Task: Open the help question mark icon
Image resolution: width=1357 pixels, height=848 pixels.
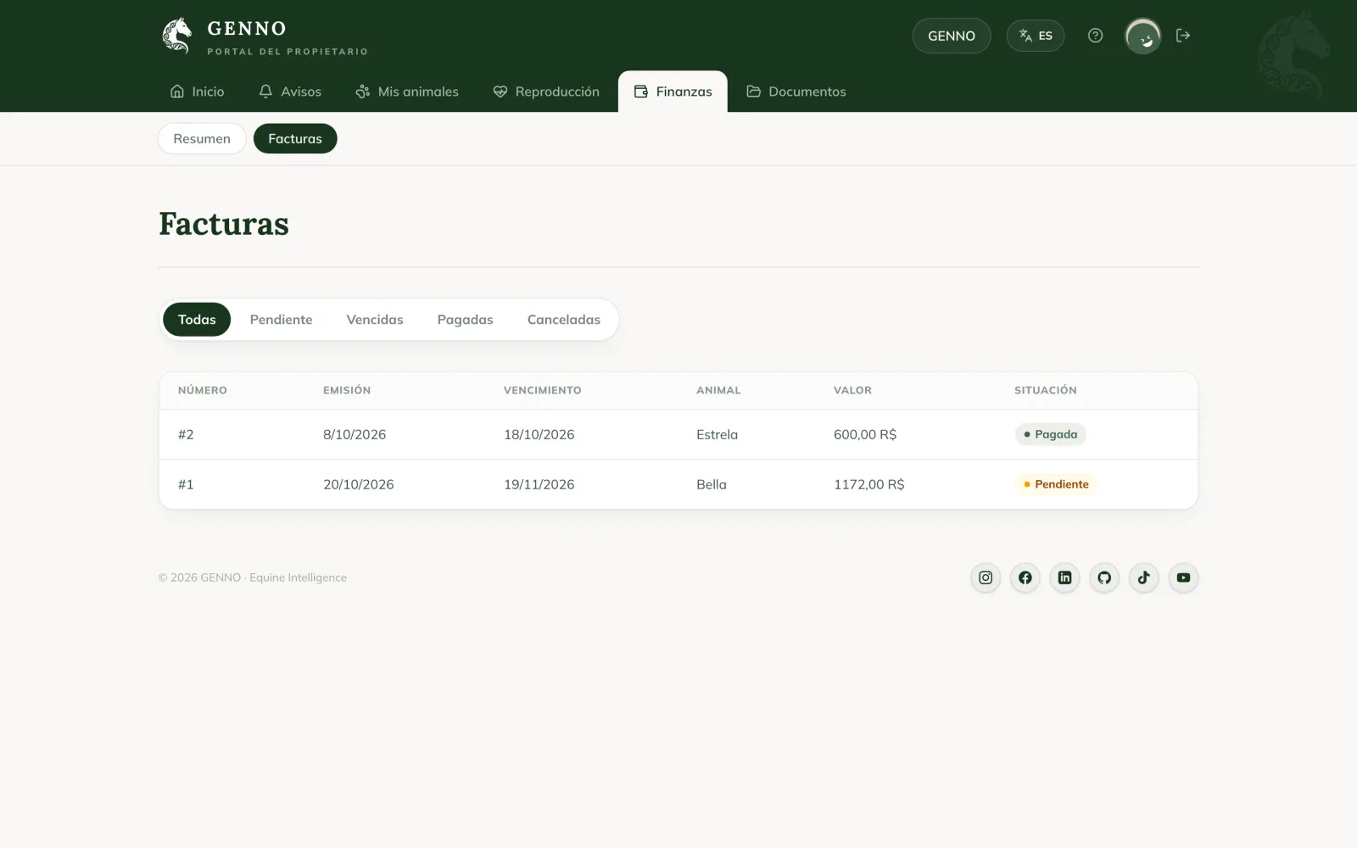Action: (1095, 36)
